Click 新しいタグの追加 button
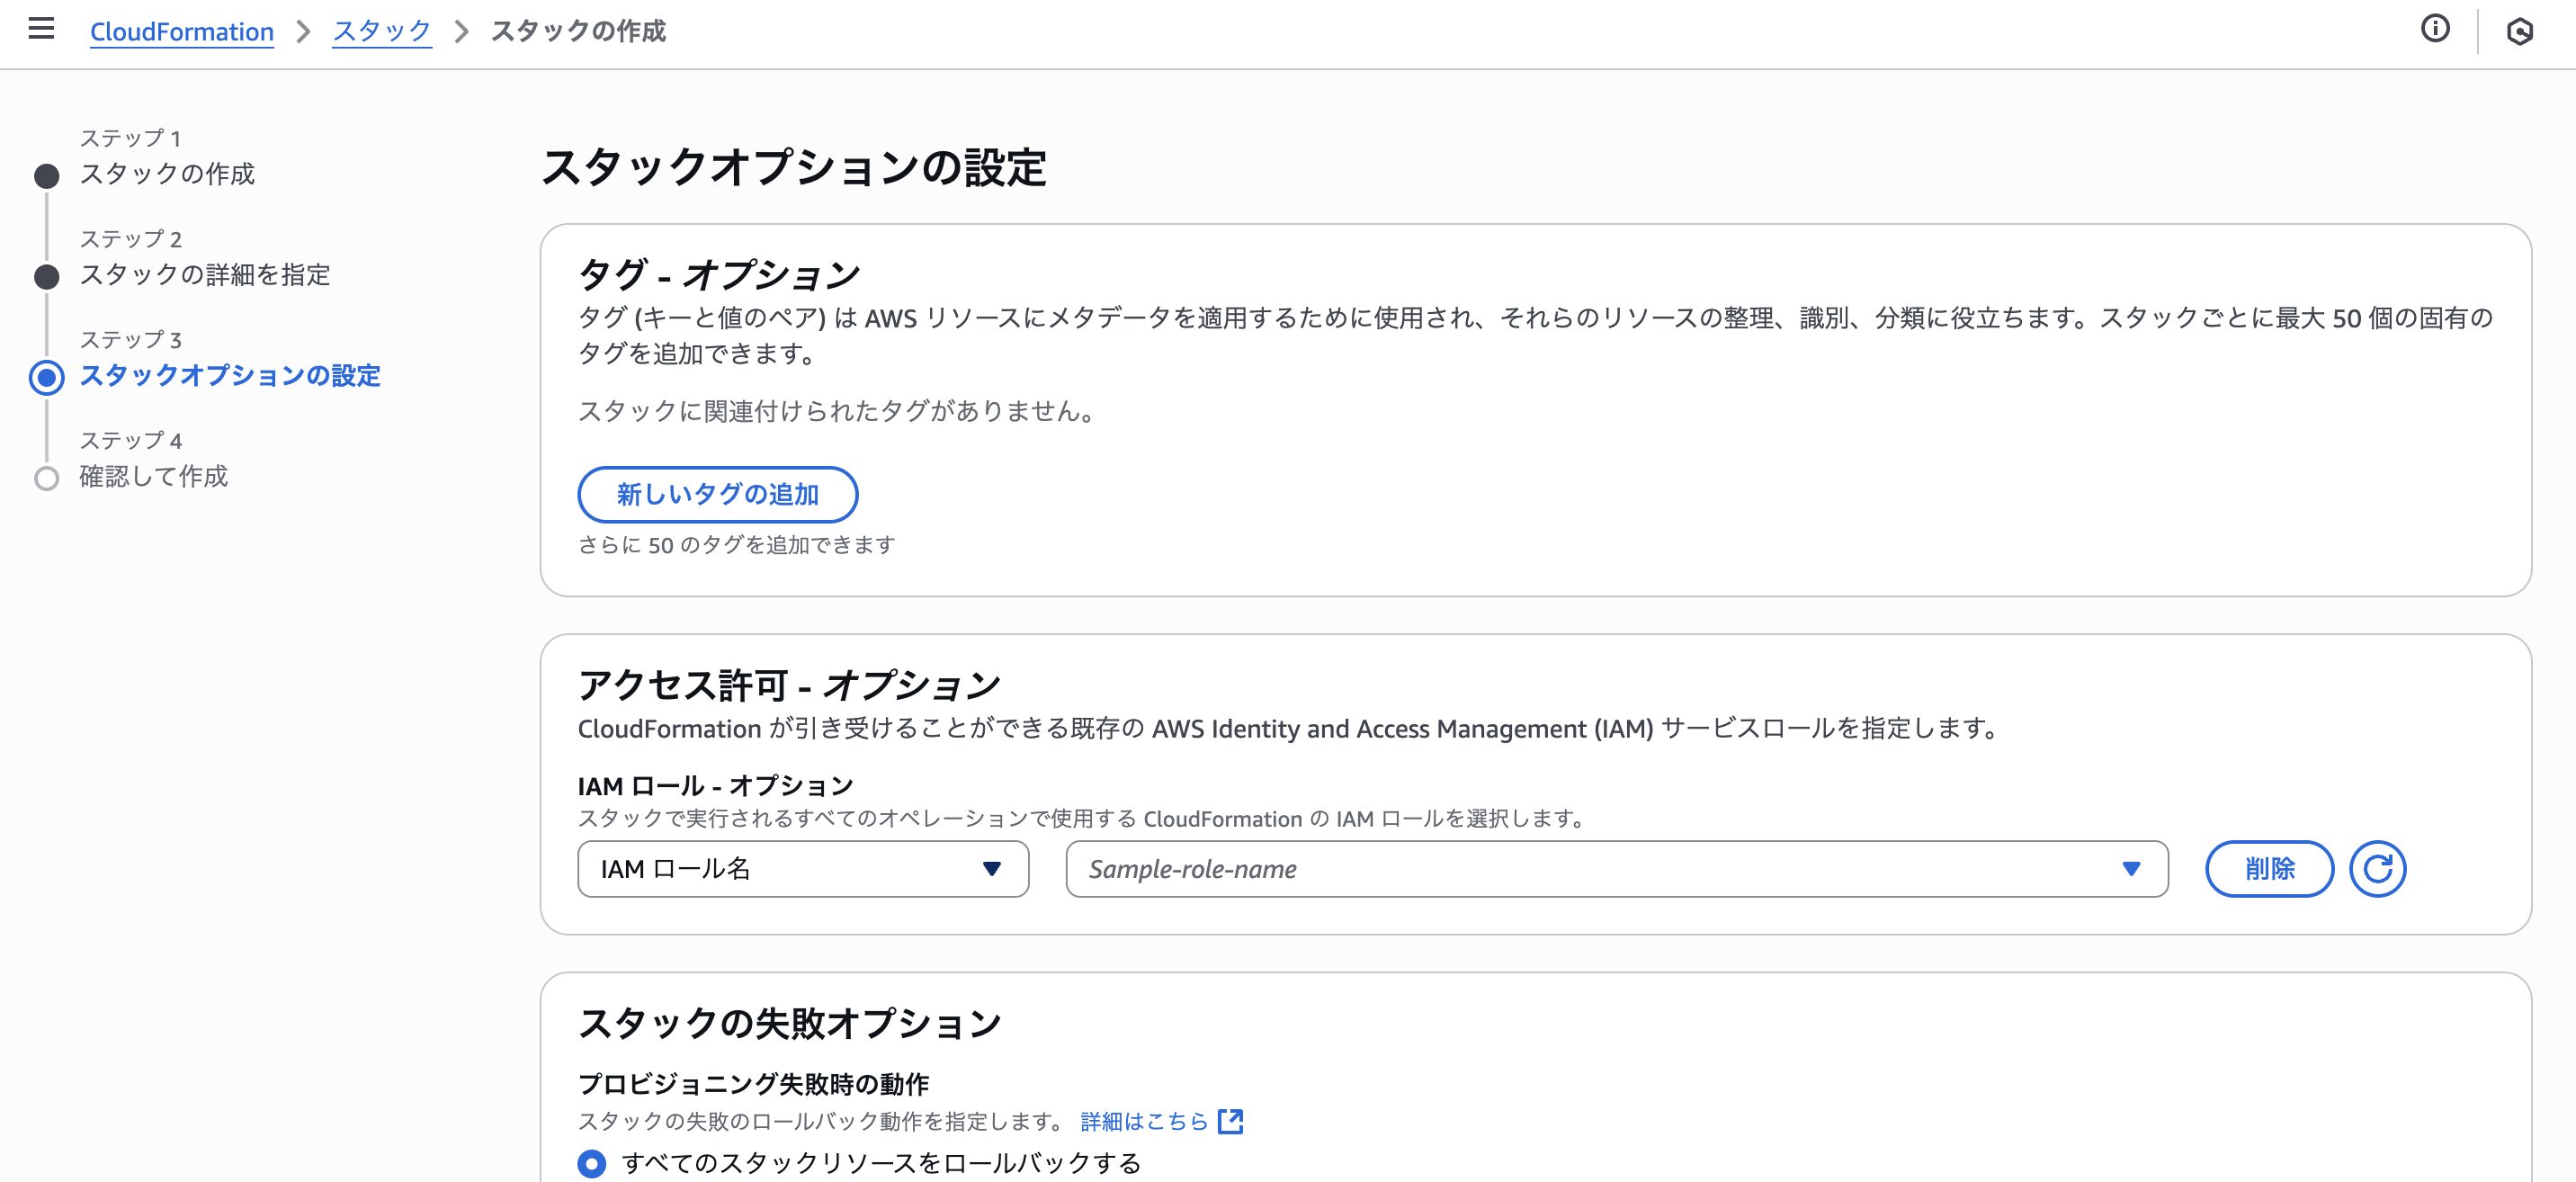2576x1182 pixels. (x=717, y=494)
